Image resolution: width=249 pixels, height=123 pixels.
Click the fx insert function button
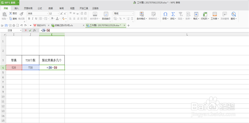34,31
